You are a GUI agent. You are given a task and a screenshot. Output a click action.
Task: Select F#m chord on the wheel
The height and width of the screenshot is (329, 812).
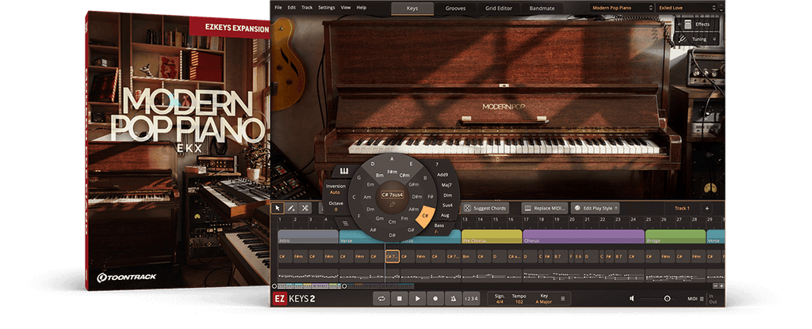click(x=392, y=172)
